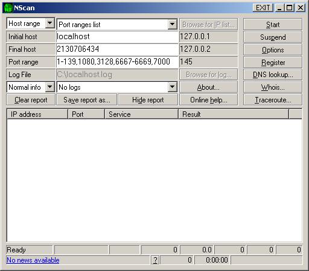The width and height of the screenshot is (309, 271).
Task: Click the Port range label
Action: tap(24, 62)
